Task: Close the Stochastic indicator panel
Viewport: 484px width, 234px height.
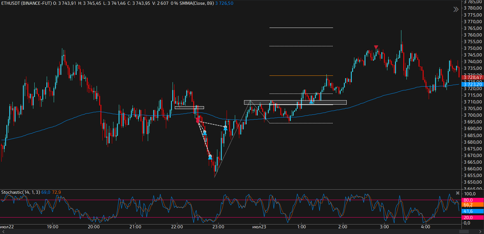Action: coord(458,193)
